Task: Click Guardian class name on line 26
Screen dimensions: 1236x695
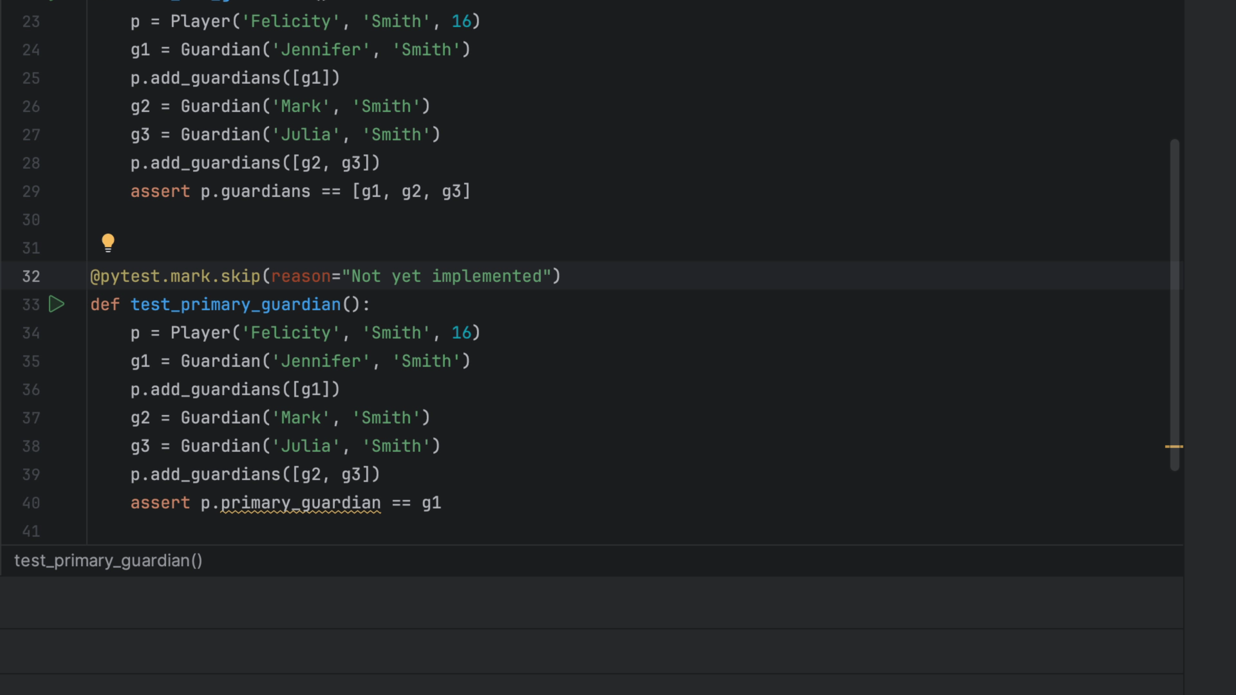Action: 221,107
